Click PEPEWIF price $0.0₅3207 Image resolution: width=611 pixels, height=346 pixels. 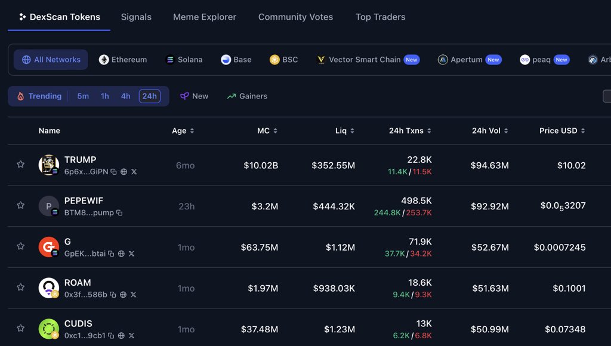(x=563, y=206)
